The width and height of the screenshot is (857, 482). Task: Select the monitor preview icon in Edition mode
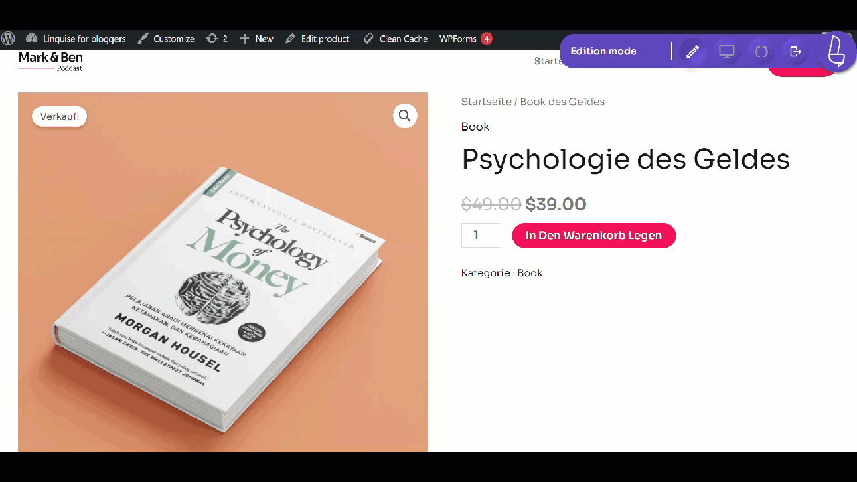726,52
